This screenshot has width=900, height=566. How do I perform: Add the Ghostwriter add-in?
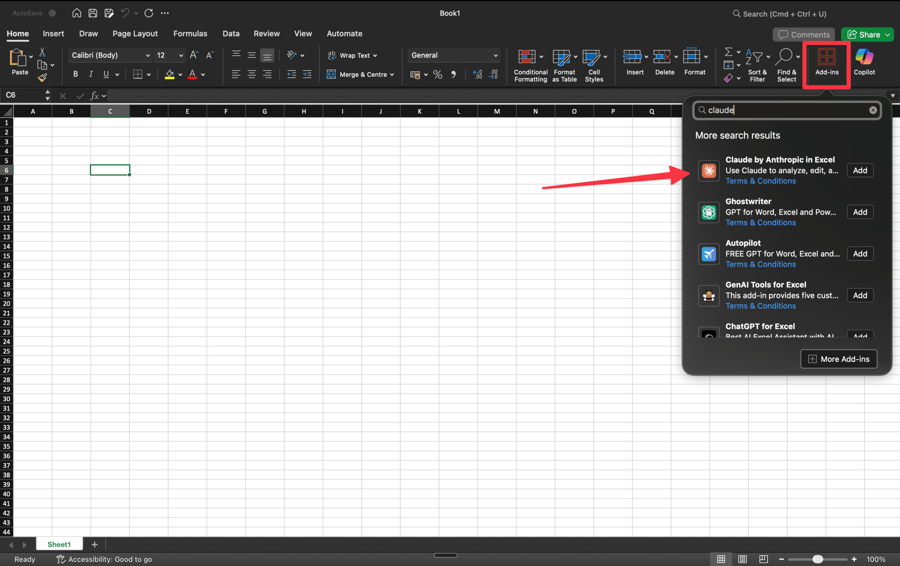pyautogui.click(x=860, y=212)
